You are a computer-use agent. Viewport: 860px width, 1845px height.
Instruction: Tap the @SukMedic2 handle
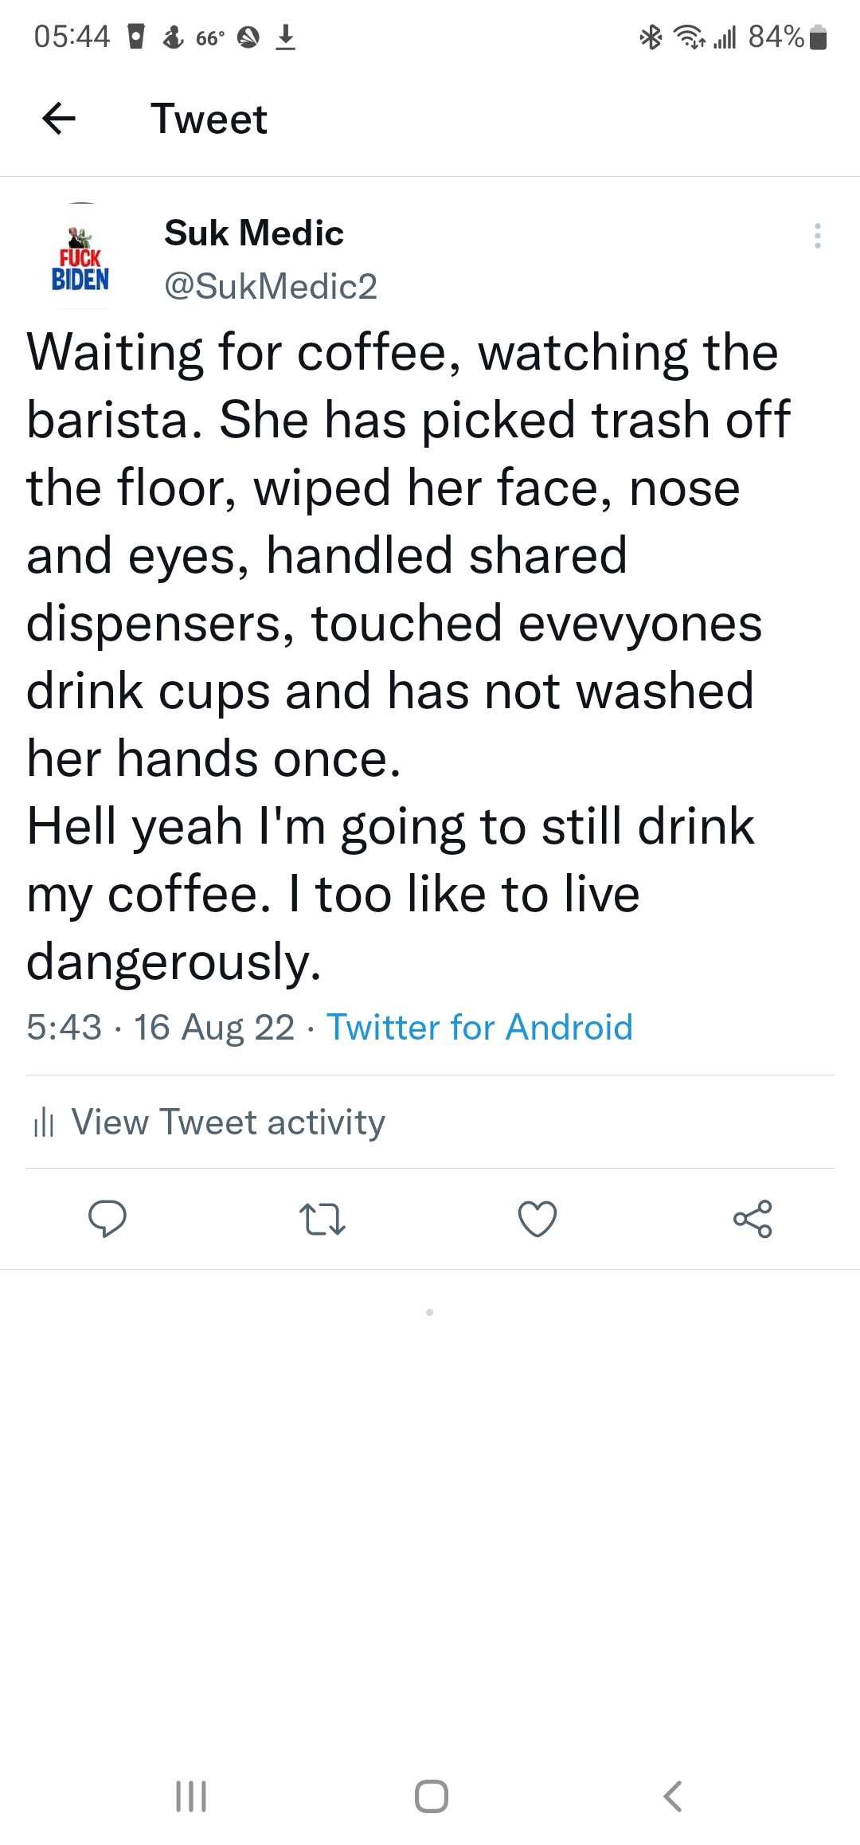coord(271,287)
